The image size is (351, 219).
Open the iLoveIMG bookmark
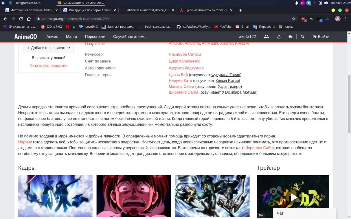pyautogui.click(x=88, y=27)
